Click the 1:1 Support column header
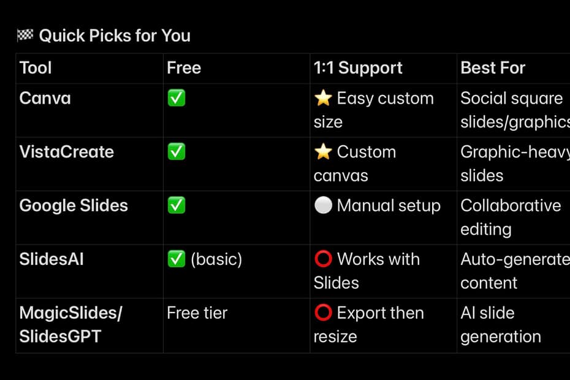This screenshot has width=570, height=380. point(358,67)
